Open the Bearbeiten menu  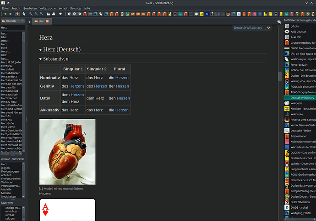click(30, 8)
